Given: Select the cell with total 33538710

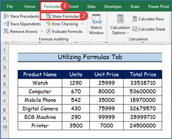Looking at the screenshot, I should click(143, 83).
